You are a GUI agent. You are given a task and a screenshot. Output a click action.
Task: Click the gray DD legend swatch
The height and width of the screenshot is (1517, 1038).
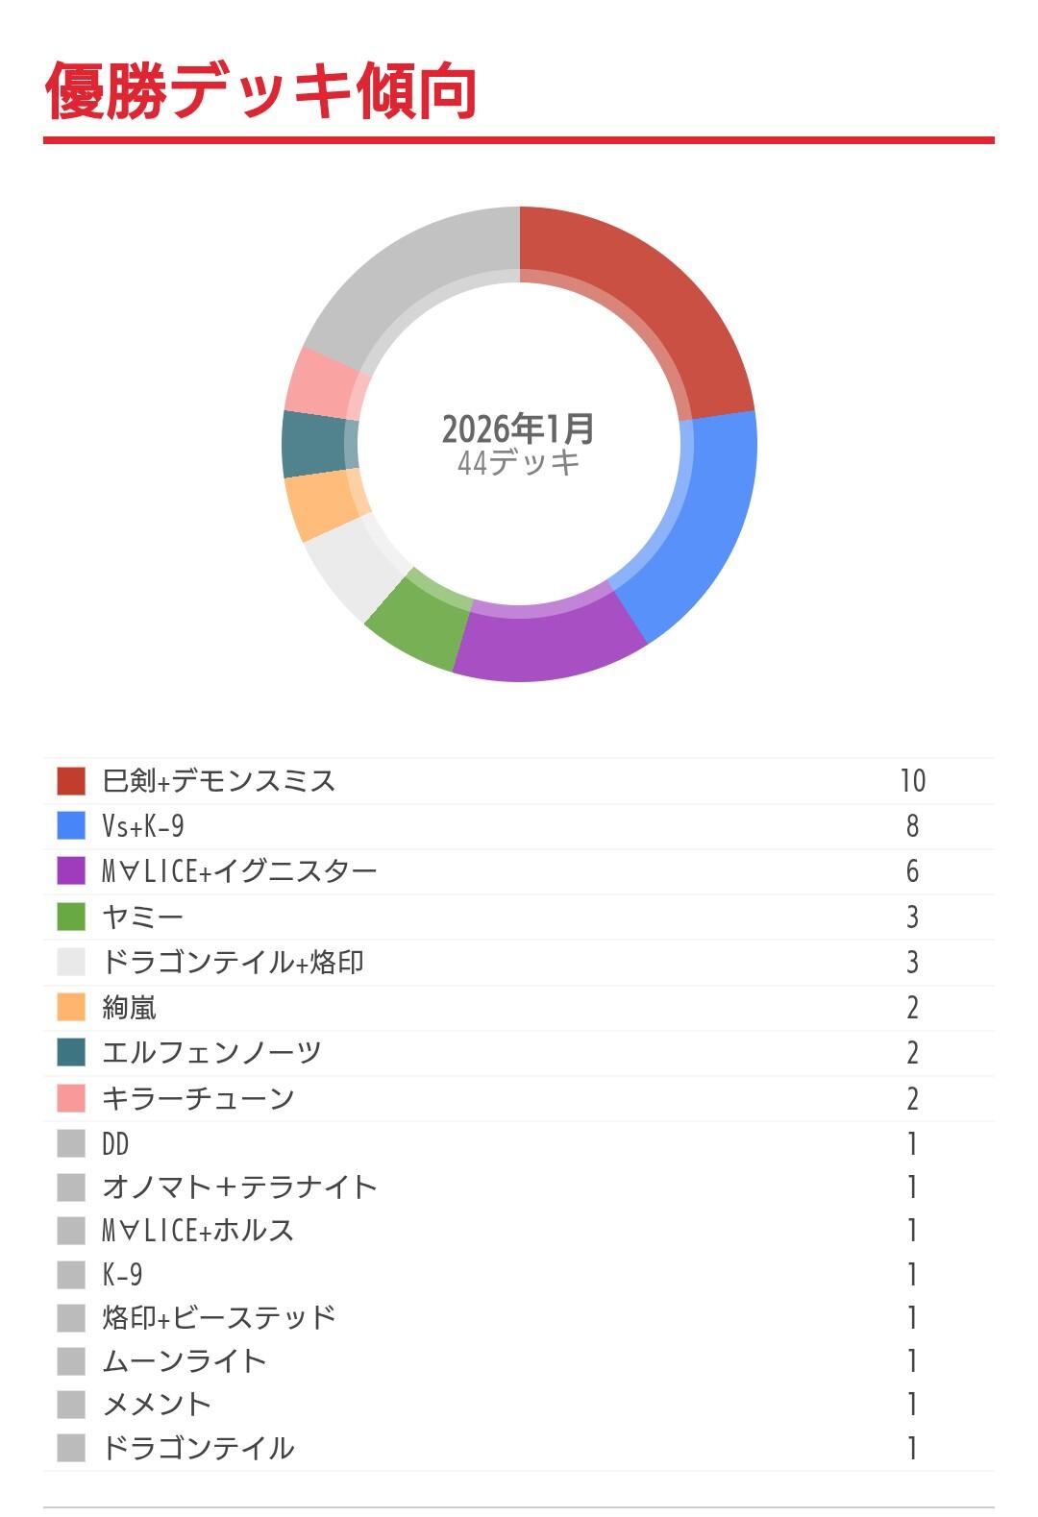[71, 1143]
